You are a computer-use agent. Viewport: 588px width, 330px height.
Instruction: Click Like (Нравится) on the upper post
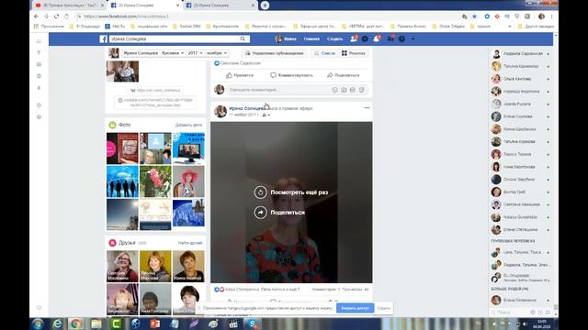[240, 75]
